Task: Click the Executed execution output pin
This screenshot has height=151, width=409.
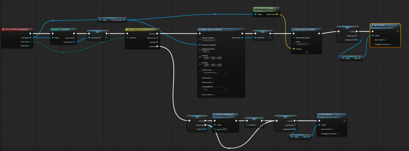Action: tap(158, 42)
